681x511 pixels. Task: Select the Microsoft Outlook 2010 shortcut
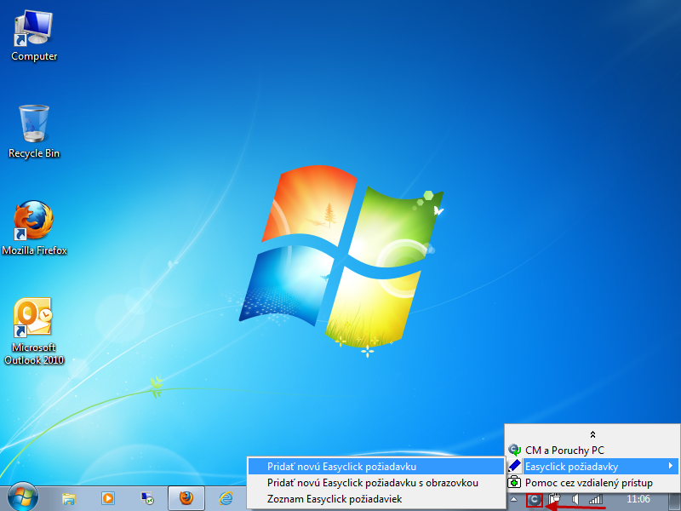(x=33, y=331)
